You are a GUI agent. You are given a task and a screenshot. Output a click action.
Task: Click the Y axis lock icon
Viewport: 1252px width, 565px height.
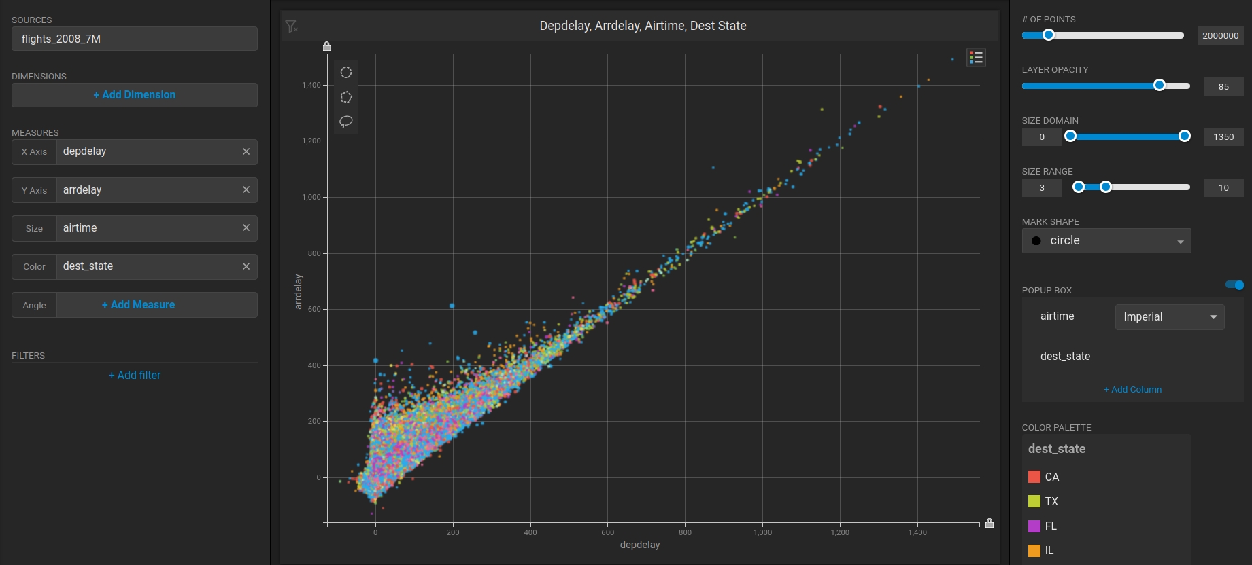click(x=326, y=46)
